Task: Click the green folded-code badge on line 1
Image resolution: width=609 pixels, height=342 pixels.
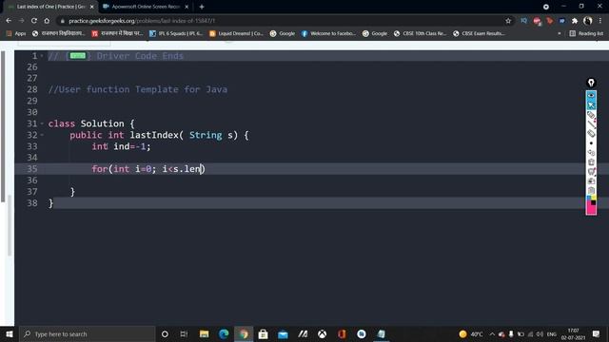Action: coord(77,56)
